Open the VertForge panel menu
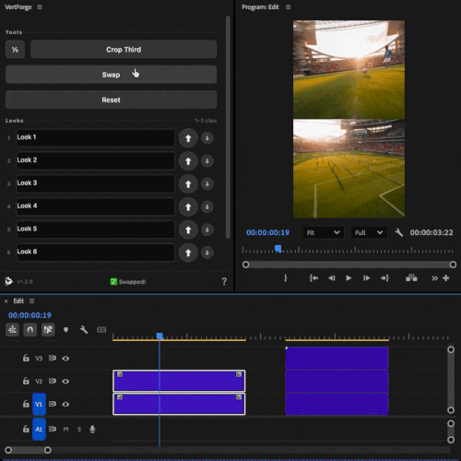The height and width of the screenshot is (461, 461). 40,6
